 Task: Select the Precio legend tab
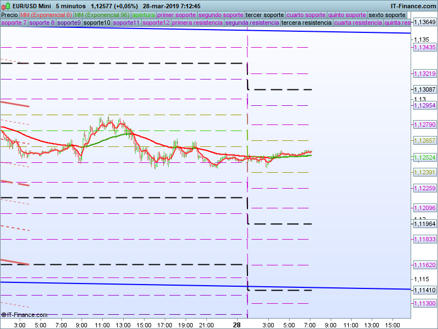tap(9, 14)
